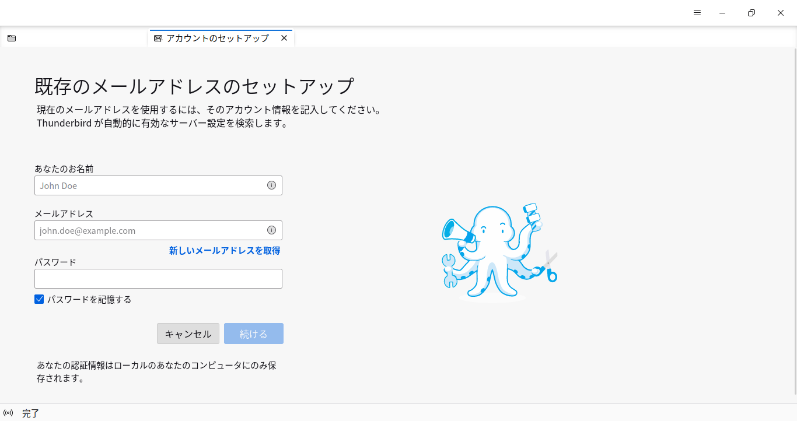Open the folder icon tab on the left
The width and height of the screenshot is (797, 421).
click(12, 38)
